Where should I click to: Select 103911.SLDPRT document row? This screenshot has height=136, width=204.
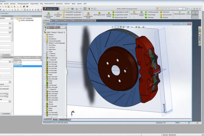28,66
